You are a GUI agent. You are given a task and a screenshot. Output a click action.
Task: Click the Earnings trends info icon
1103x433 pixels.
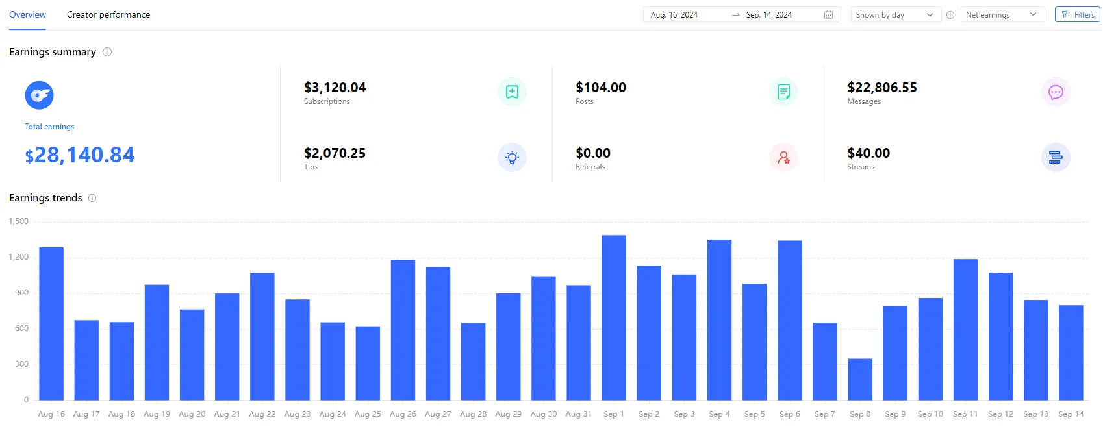click(x=92, y=198)
